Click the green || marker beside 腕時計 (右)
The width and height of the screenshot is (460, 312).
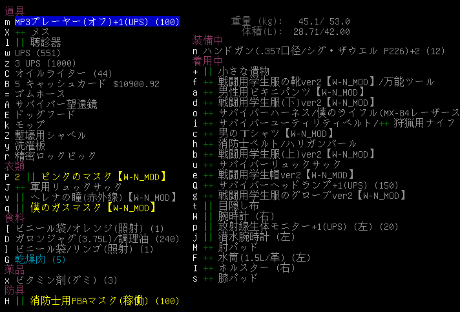pos(208,216)
